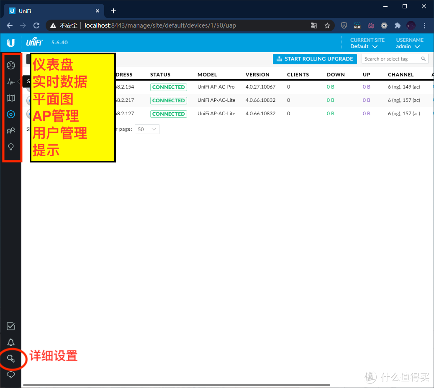
Task: Select the UniFi browser tab
Action: point(54,11)
